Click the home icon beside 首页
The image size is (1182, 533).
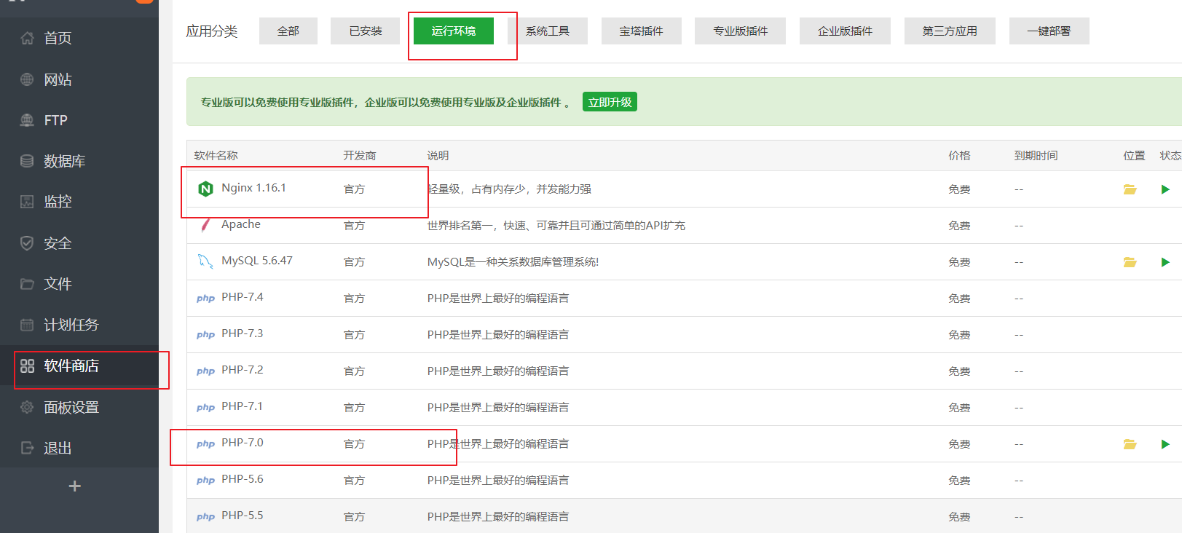pyautogui.click(x=27, y=38)
